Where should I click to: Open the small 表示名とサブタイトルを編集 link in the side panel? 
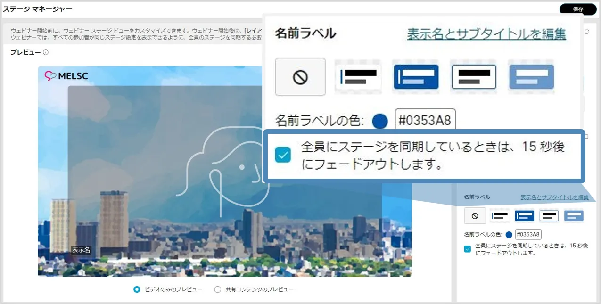[554, 197]
